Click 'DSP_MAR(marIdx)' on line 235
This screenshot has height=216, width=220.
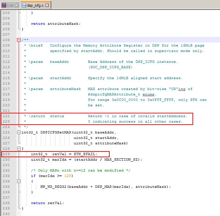113,187
